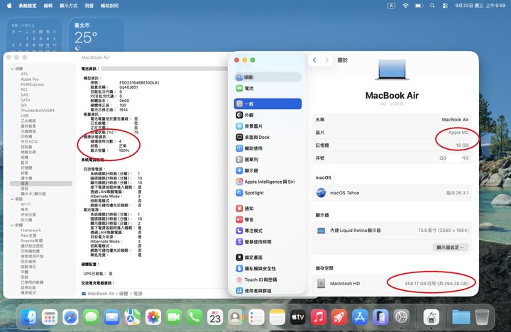Click the calendar widget on the desktop
The height and width of the screenshot is (332, 511).
pos(34,35)
